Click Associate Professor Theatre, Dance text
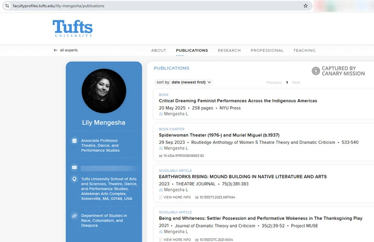374x242 pixels. [100, 145]
